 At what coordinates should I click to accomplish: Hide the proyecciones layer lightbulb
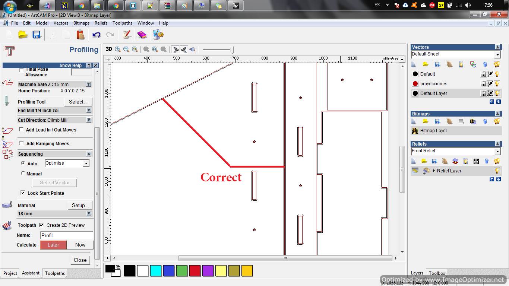[x=497, y=84]
